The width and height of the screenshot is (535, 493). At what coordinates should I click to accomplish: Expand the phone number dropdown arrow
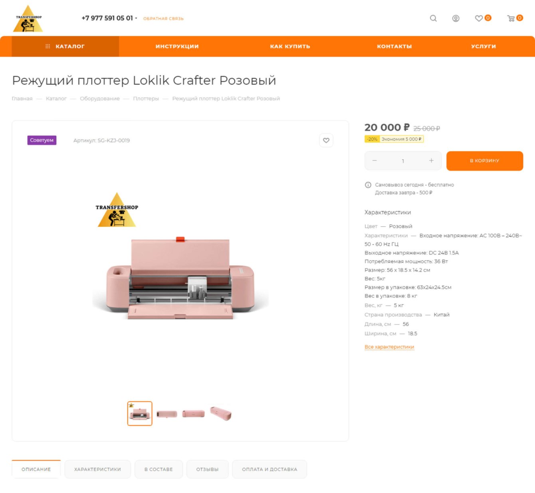(x=136, y=18)
